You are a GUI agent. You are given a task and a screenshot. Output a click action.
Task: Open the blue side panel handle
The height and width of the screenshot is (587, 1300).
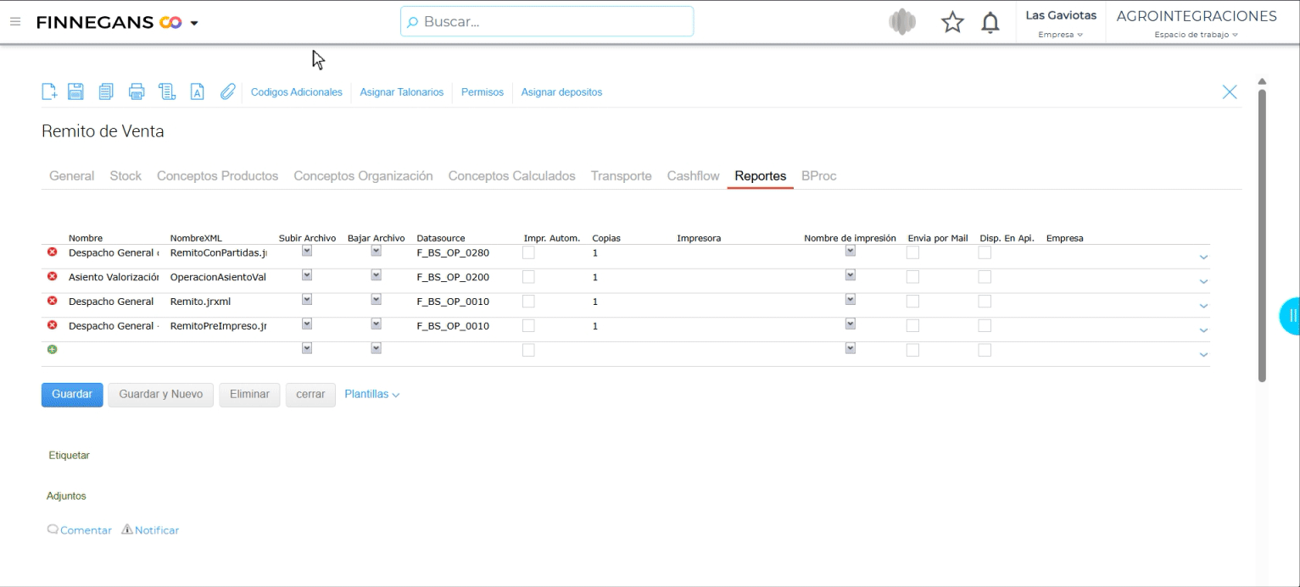click(x=1290, y=316)
